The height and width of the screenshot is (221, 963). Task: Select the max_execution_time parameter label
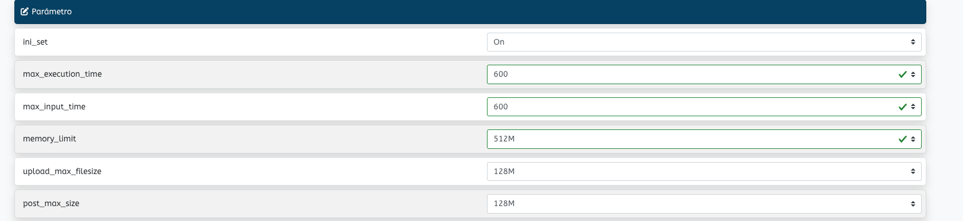click(x=63, y=74)
